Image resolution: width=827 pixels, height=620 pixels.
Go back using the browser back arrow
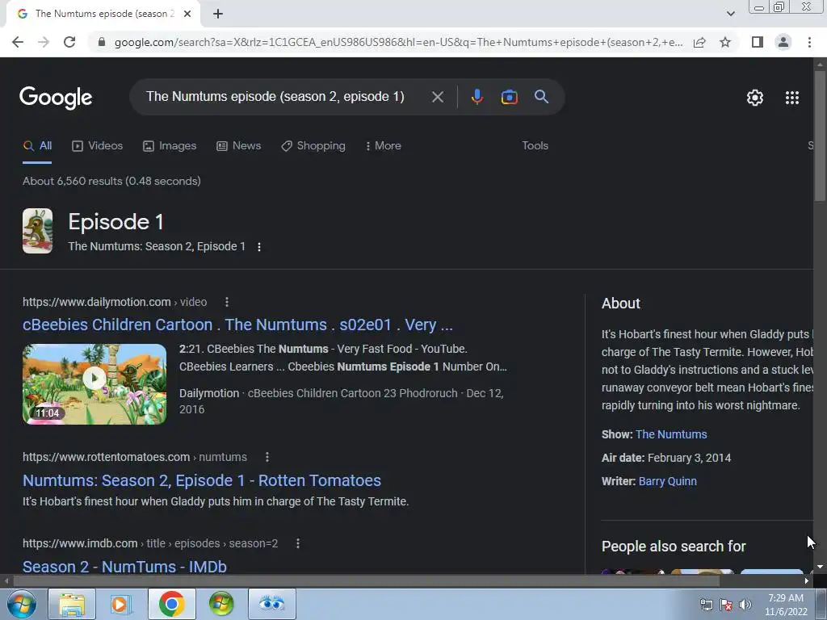tap(18, 42)
